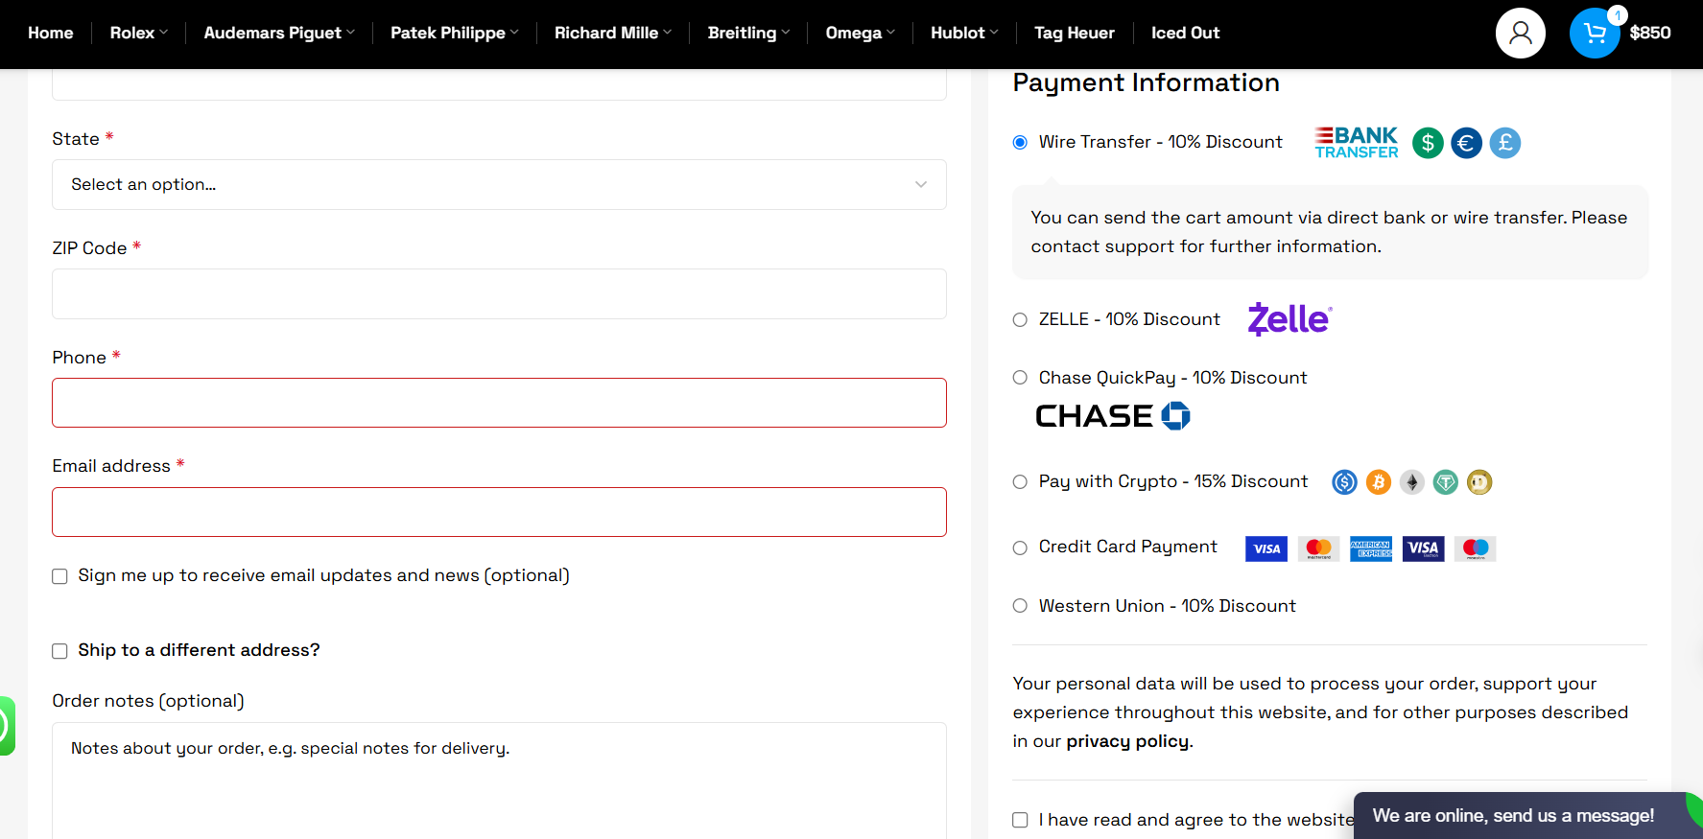Select ZELLE payment option
Image resolution: width=1703 pixels, height=839 pixels.
[x=1020, y=320]
